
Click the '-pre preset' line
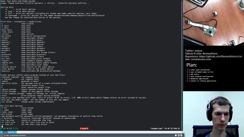click(x=17, y=114)
